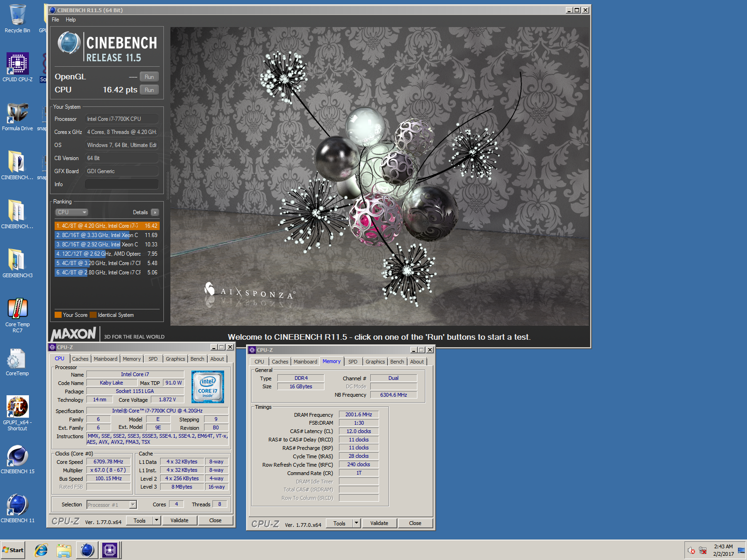Click the Cinebench sphere logo
Screen dimensions: 747x560
pyautogui.click(x=69, y=43)
